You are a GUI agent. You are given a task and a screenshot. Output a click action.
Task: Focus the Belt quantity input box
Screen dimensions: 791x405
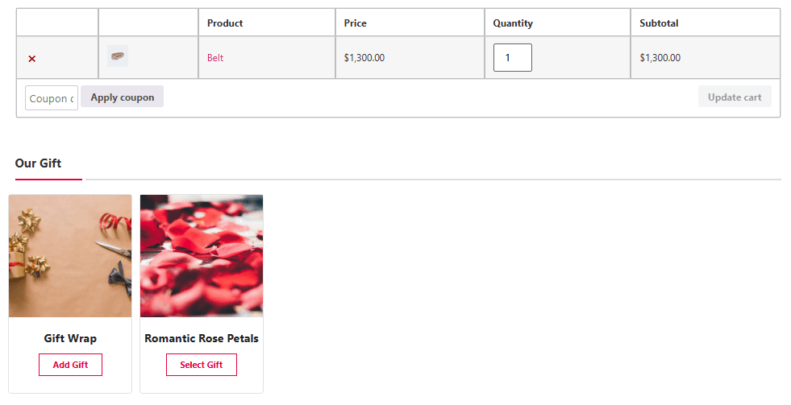tap(512, 58)
